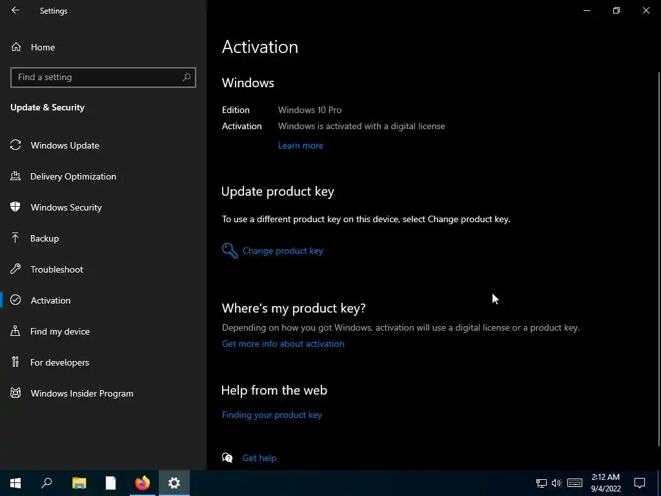This screenshot has width=661, height=496.
Task: Click the Change product key link
Action: (x=283, y=251)
